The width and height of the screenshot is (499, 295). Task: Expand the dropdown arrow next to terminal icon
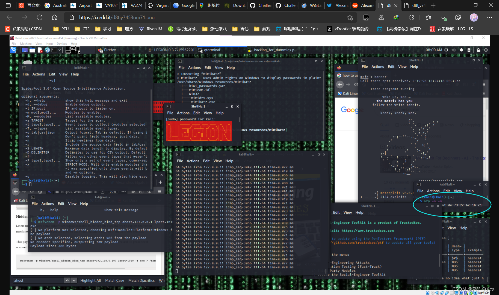[60, 50]
